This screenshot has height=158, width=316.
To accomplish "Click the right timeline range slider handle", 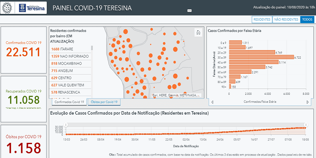I will [306, 125].
